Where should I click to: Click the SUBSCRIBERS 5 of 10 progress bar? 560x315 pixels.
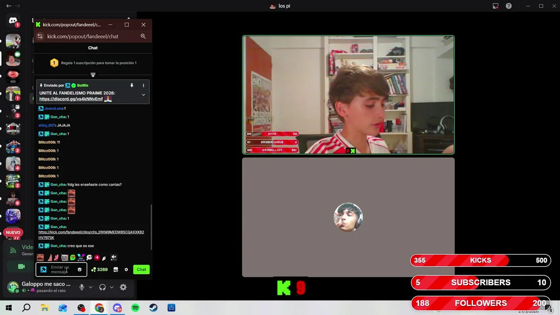point(481,283)
